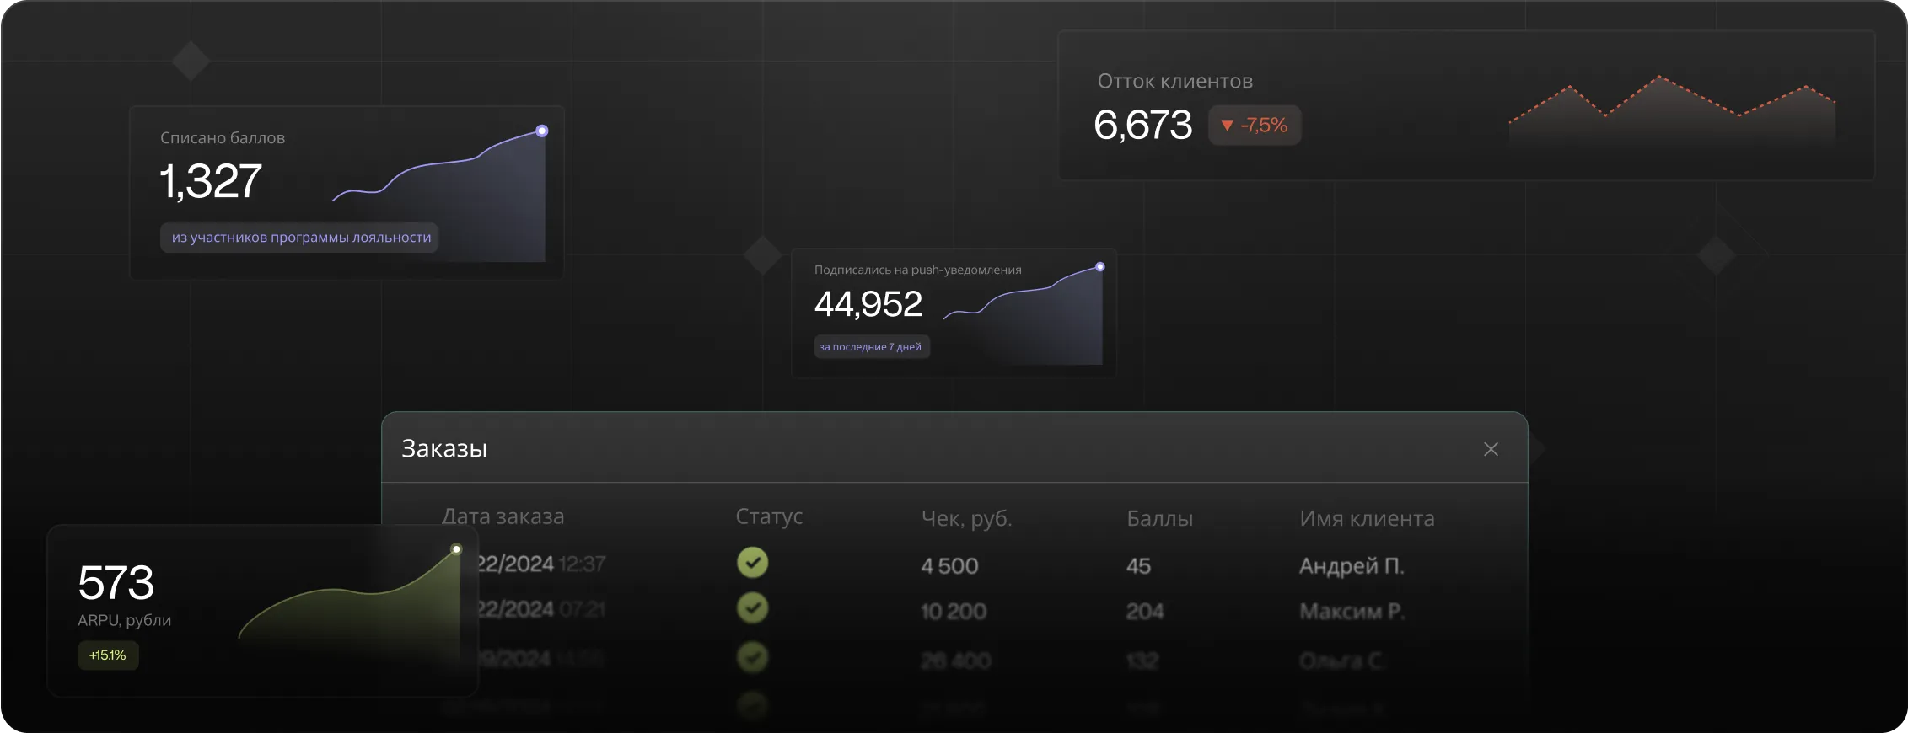Screen dimensions: 1908x733
Task: Click the red dashed Отток клиентов chart
Action: [1671, 114]
